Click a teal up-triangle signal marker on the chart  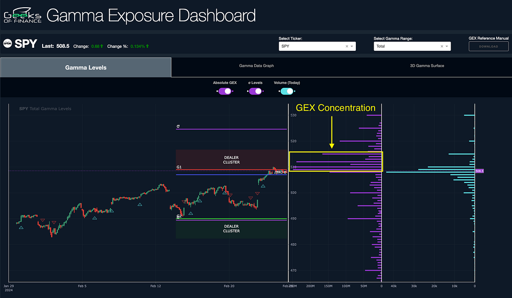pos(139,205)
